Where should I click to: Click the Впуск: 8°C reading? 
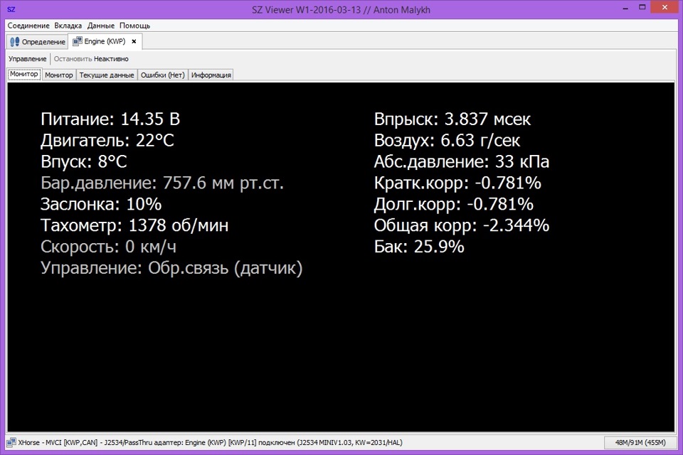coord(84,161)
